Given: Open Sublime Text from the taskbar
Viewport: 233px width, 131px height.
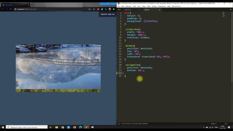Looking at the screenshot, I should point(86,127).
